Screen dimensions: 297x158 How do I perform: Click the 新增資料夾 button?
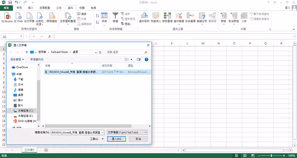(x=37, y=59)
